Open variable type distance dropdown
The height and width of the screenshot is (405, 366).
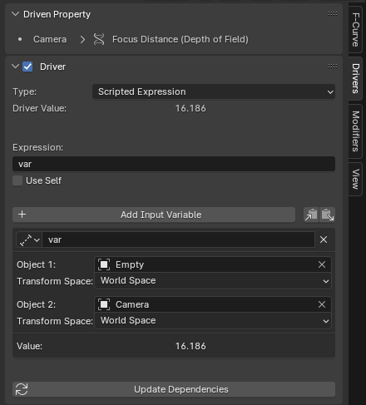29,240
